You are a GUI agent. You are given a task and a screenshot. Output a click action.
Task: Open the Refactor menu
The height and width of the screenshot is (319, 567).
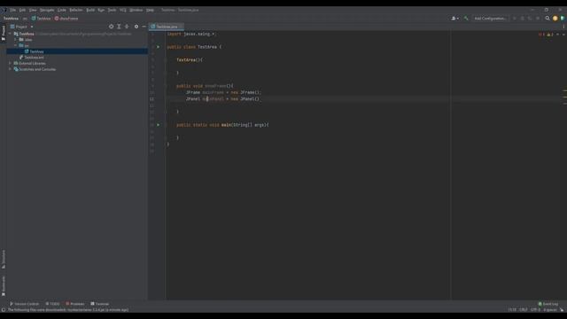point(76,10)
